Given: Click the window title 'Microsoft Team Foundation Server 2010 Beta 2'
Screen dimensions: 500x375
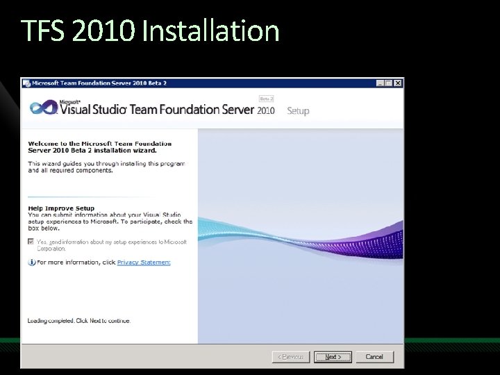Looking at the screenshot, I should pos(99,83).
